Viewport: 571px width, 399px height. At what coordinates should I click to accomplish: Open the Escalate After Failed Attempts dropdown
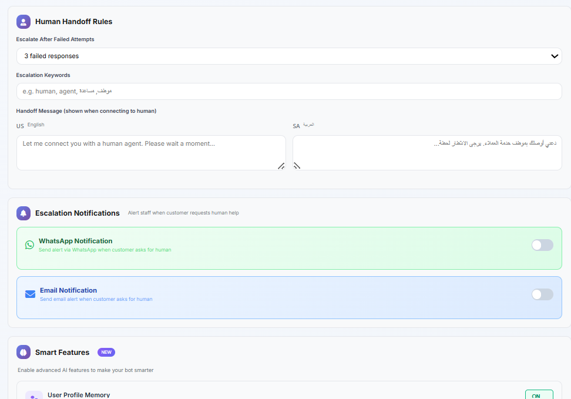[x=289, y=56]
